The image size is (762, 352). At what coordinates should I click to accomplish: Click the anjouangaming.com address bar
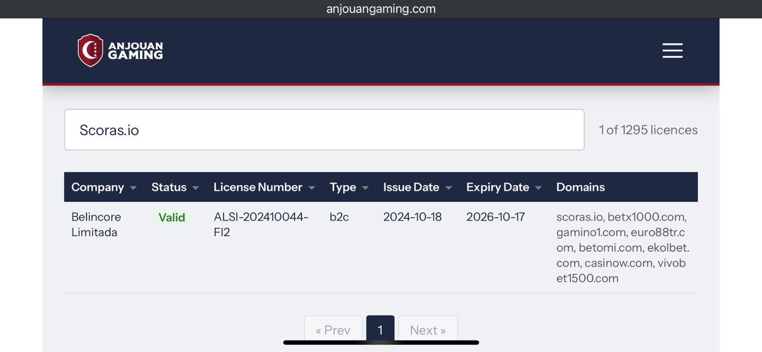point(381,9)
